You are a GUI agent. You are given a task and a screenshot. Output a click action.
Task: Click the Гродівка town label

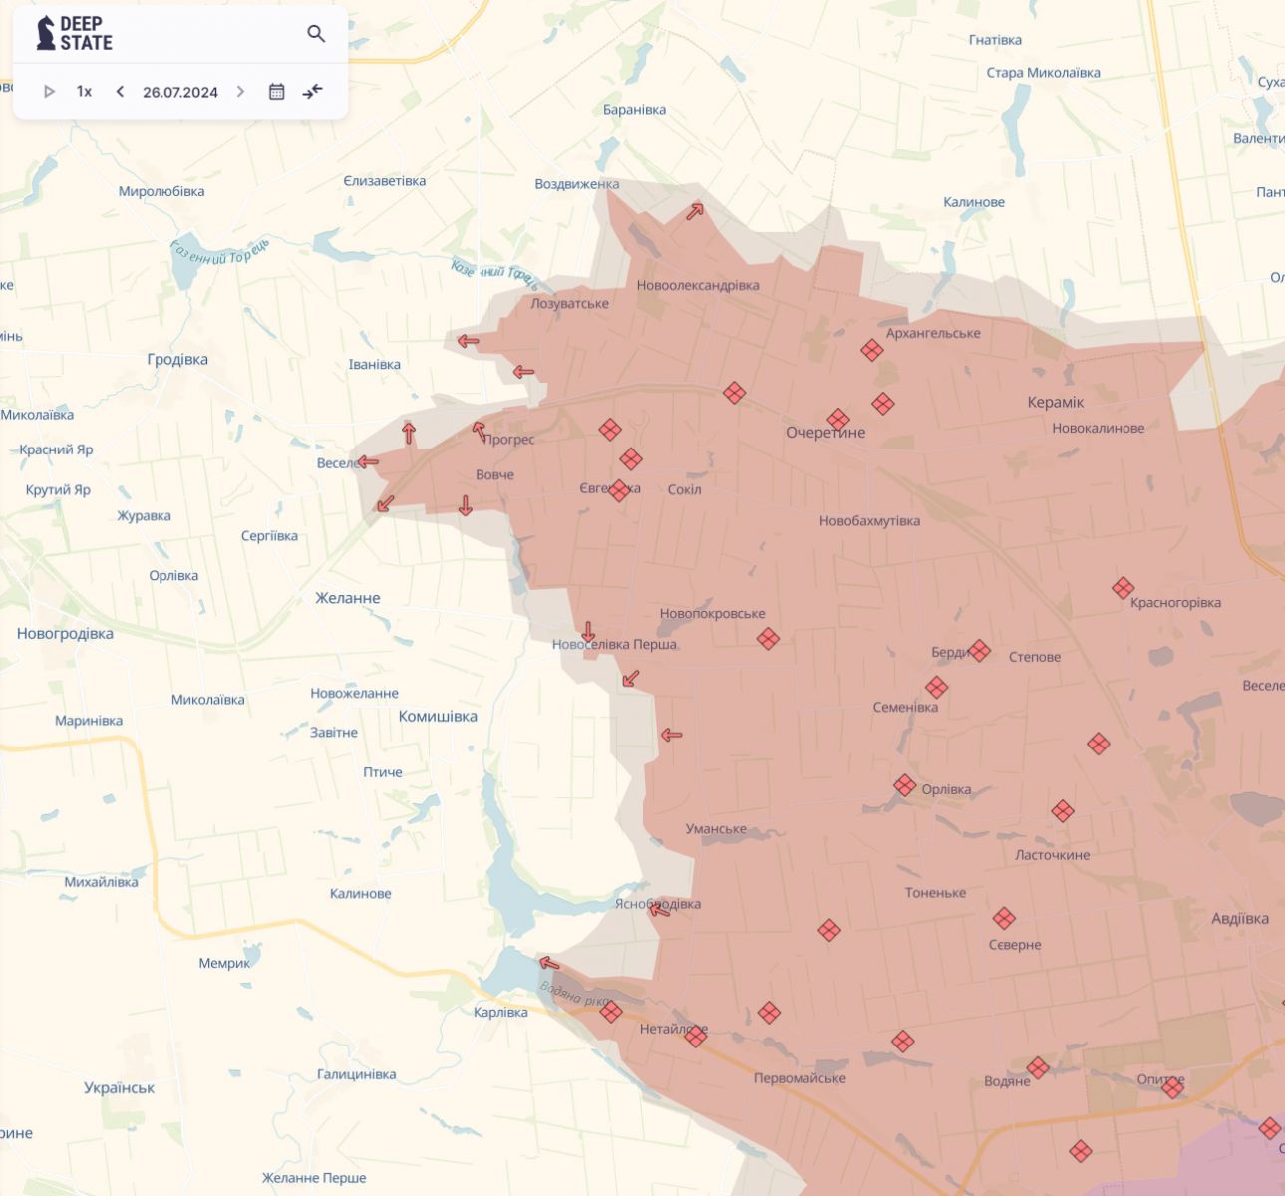click(177, 359)
